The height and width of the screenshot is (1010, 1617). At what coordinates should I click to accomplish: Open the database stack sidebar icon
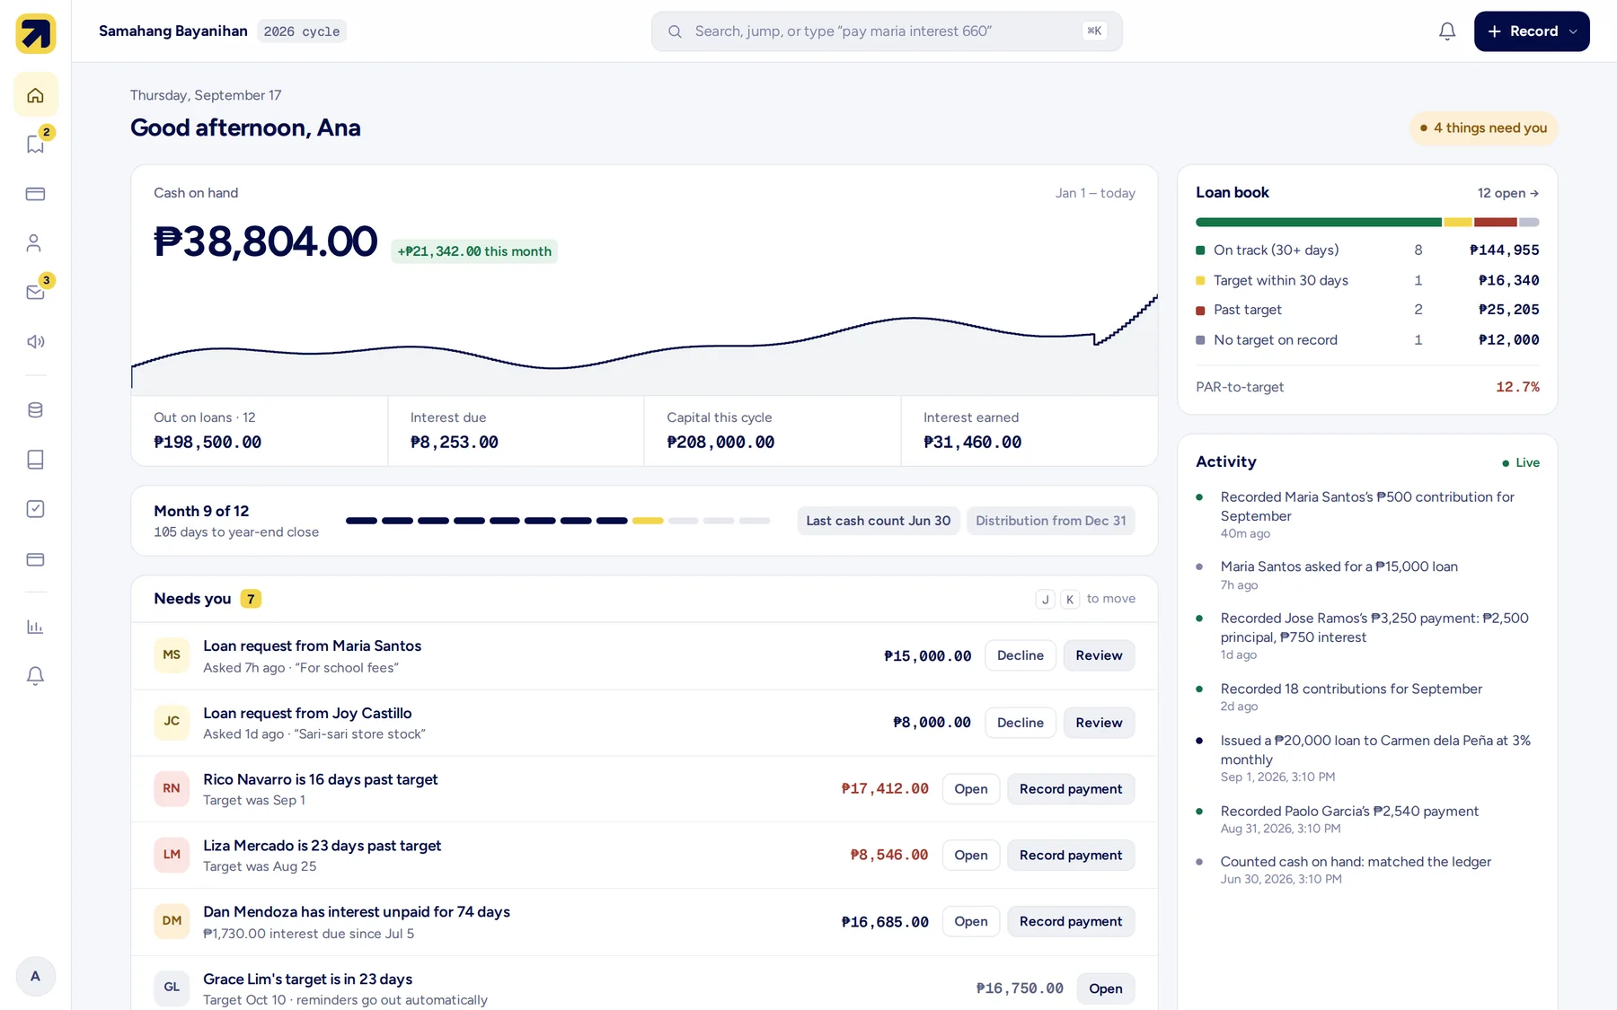pos(35,410)
